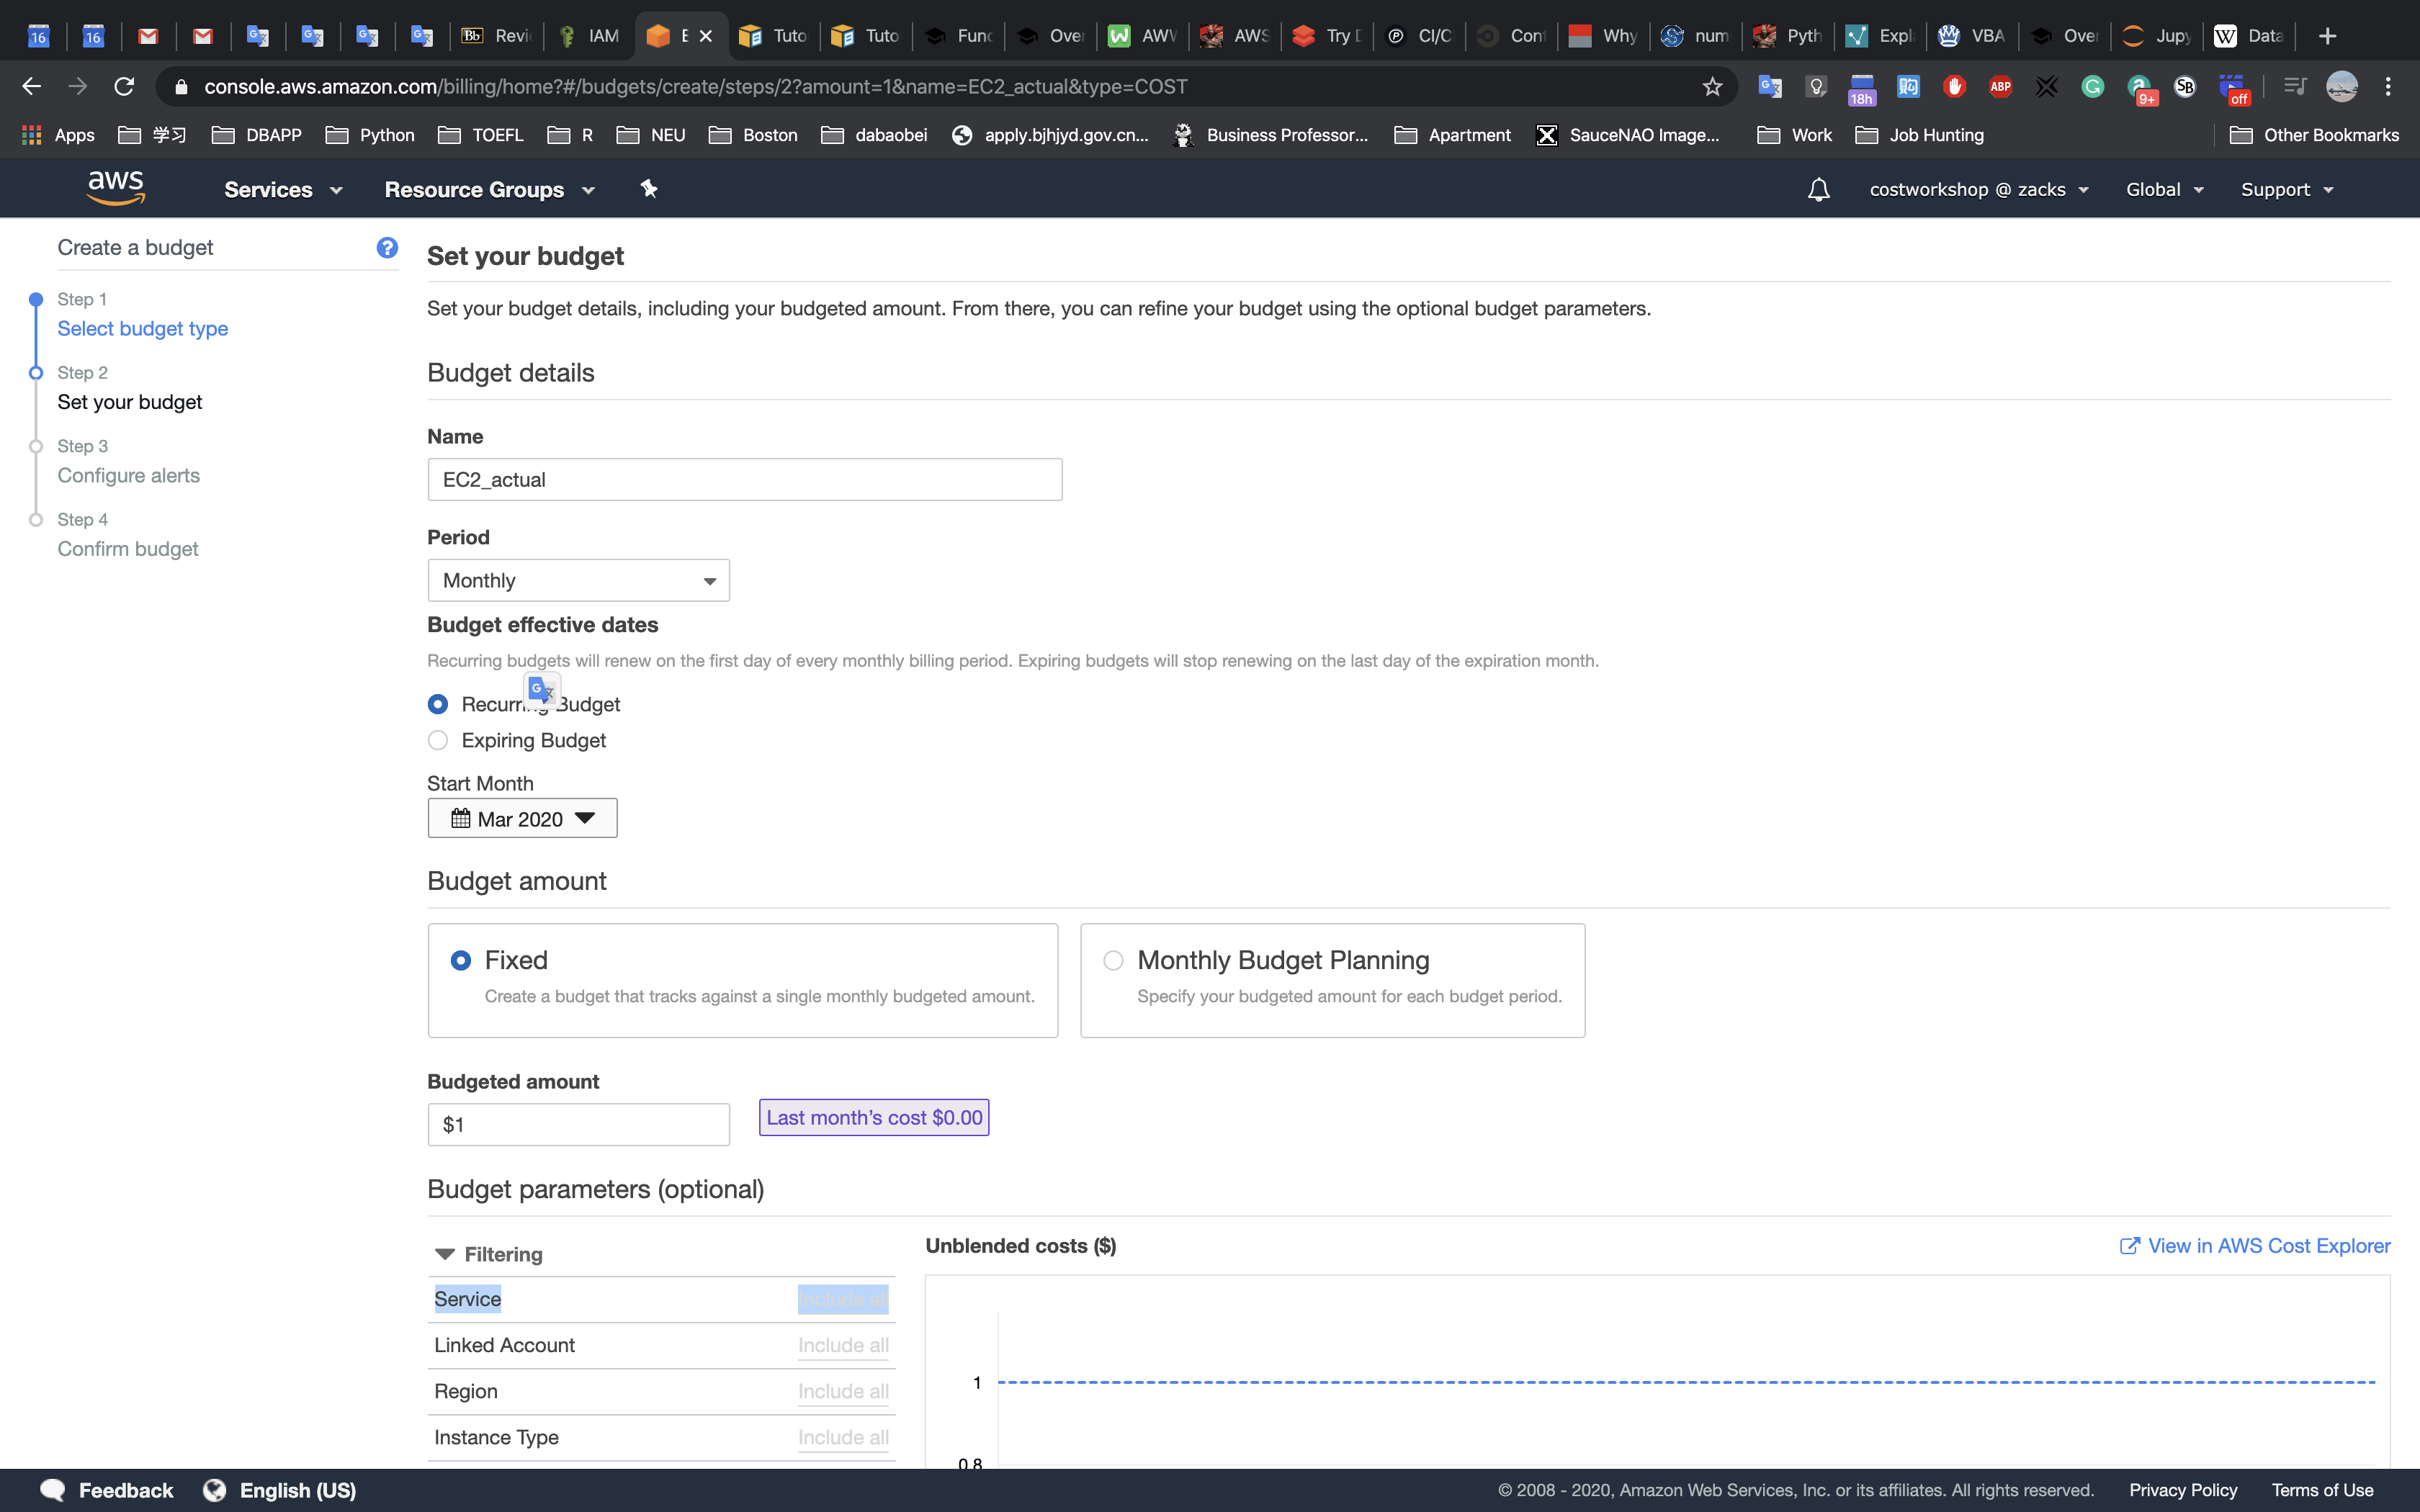Bookmark page with the star icon
This screenshot has width=2420, height=1512.
(1712, 87)
